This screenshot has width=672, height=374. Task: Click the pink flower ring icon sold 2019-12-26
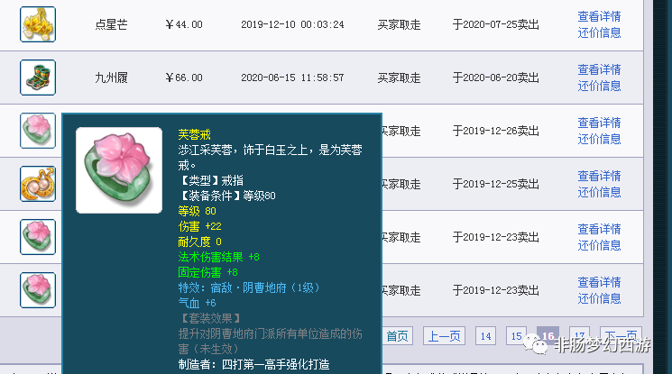(38, 131)
